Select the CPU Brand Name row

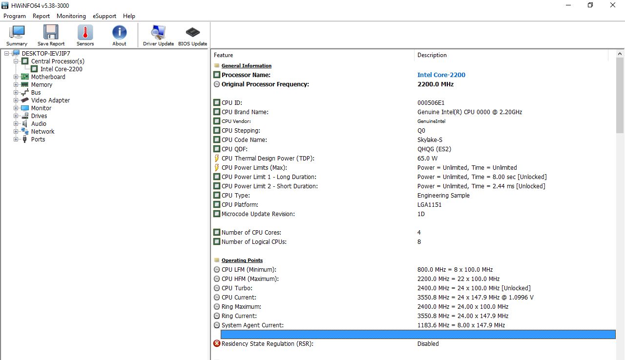tap(415, 112)
